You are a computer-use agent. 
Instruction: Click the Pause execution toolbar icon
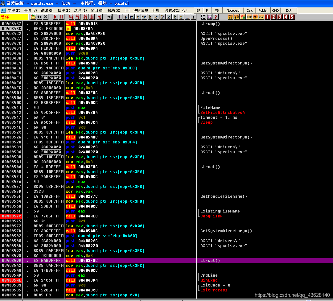pyautogui.click(x=62, y=17)
